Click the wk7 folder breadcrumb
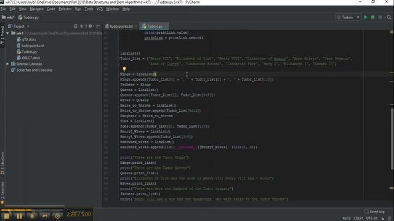The width and height of the screenshot is (394, 221). click(x=8, y=17)
